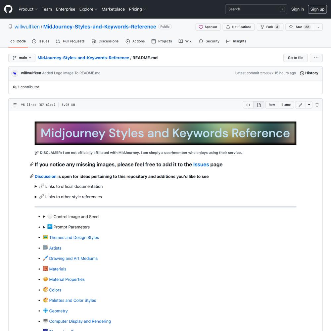331x331 pixels.
Task: Open the three-dot more options menu
Action: tap(316, 58)
